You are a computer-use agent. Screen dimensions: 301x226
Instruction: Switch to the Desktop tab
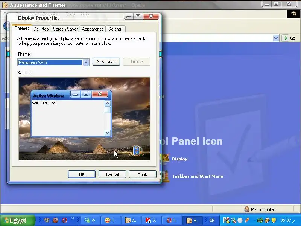pos(41,29)
